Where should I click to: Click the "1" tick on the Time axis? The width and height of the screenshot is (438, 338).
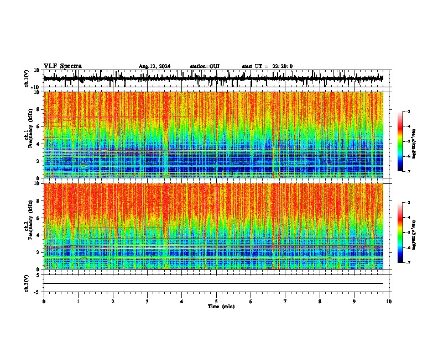(78, 301)
